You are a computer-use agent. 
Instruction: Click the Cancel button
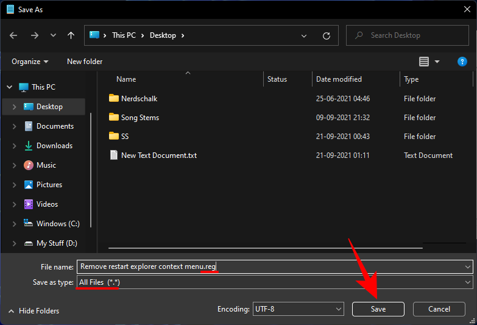coord(439,309)
